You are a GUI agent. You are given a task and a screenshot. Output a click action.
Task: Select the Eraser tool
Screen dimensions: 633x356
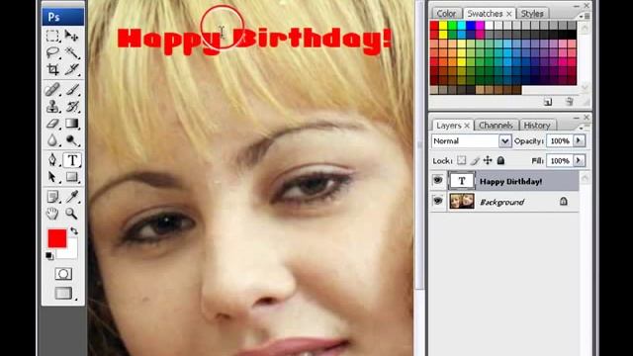pyautogui.click(x=52, y=124)
